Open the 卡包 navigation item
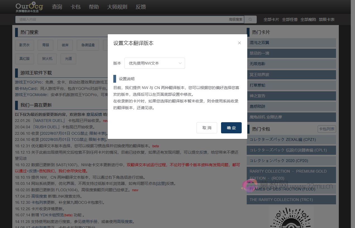Viewport: 355px width, 228px height. (76, 7)
